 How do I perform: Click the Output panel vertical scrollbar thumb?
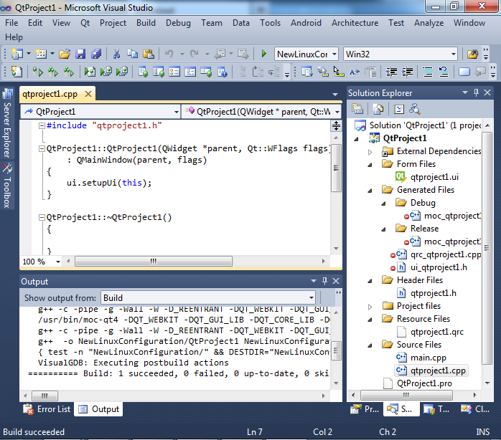pyautogui.click(x=336, y=350)
